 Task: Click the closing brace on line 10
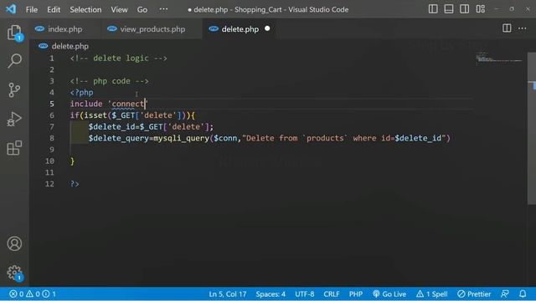pyautogui.click(x=72, y=161)
